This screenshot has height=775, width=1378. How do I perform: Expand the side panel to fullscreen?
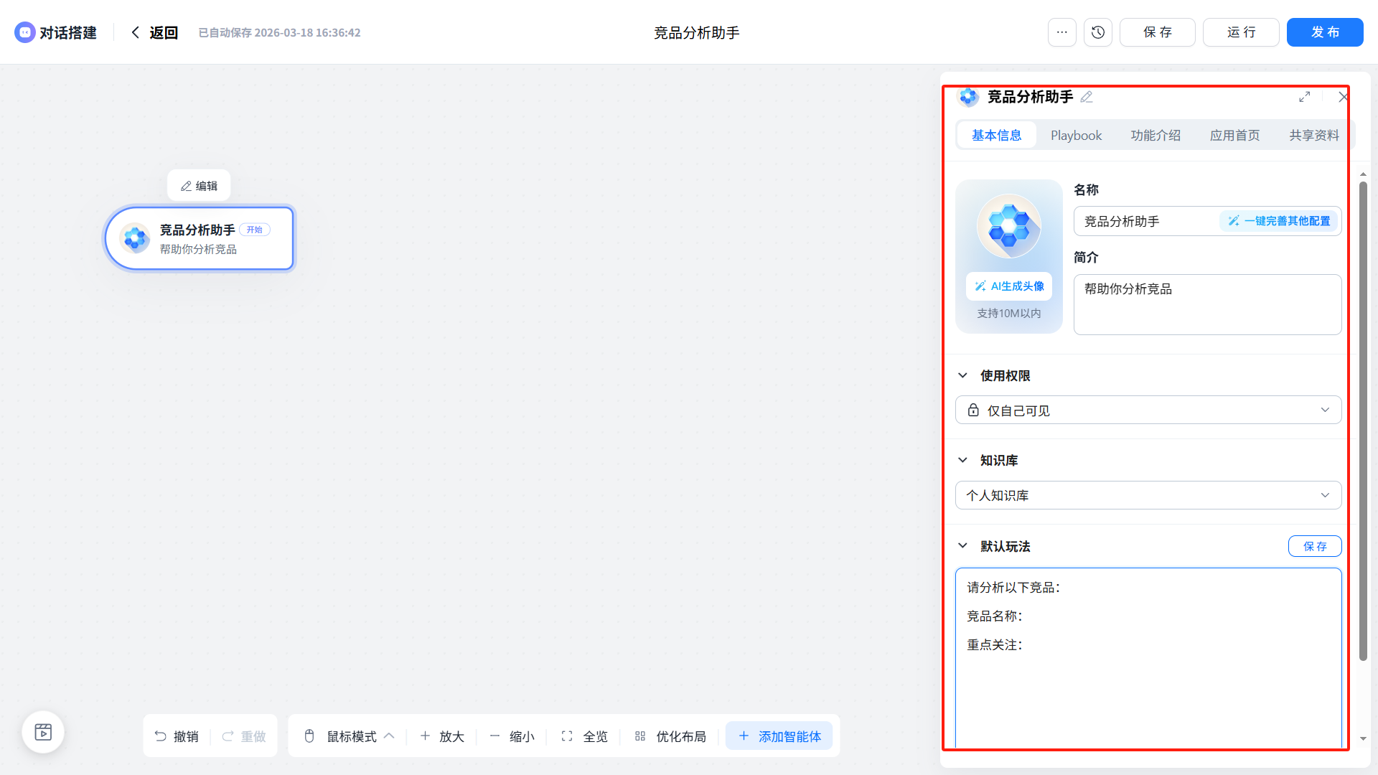[x=1304, y=97]
